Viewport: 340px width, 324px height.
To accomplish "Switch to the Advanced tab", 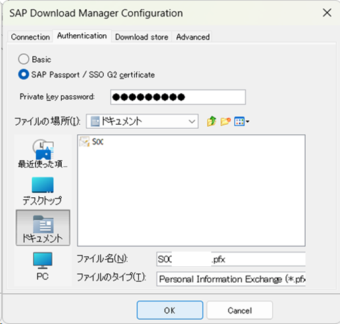I will coord(193,37).
